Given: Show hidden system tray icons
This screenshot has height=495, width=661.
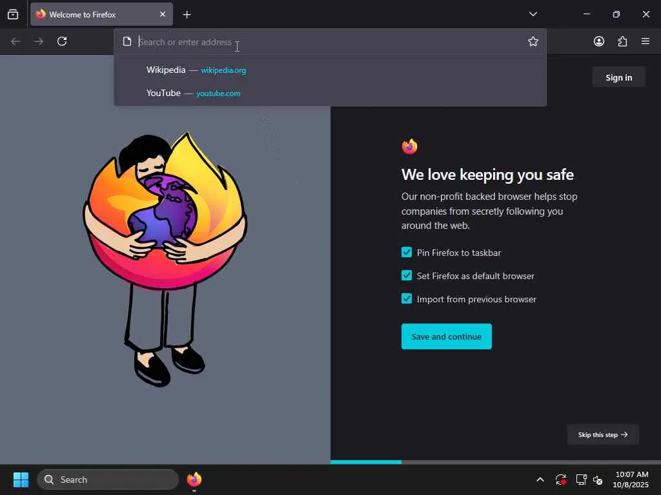Looking at the screenshot, I should tap(540, 480).
